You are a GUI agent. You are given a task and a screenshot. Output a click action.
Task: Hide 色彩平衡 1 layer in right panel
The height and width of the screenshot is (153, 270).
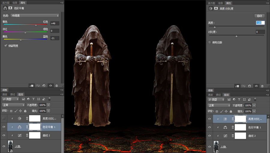(209, 127)
